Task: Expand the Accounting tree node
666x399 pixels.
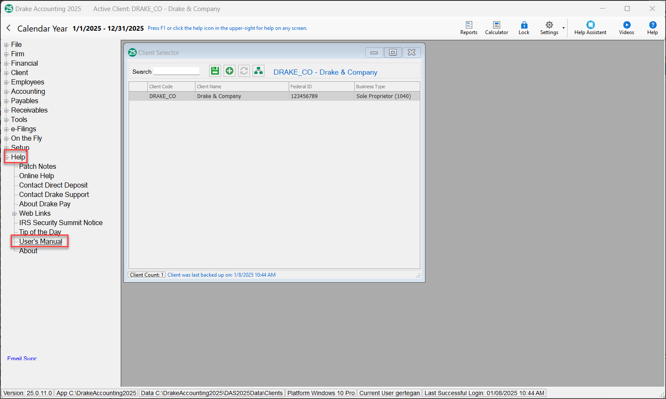Action: coord(6,91)
